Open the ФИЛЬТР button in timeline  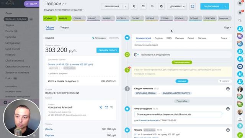[x=225, y=81]
